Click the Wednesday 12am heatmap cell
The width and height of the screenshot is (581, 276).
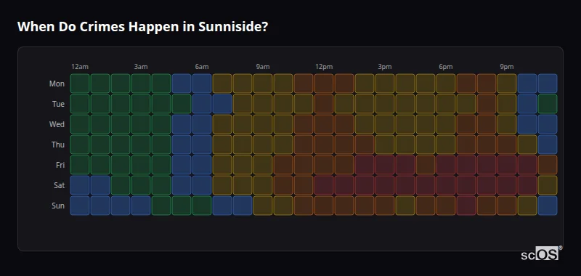(80, 124)
